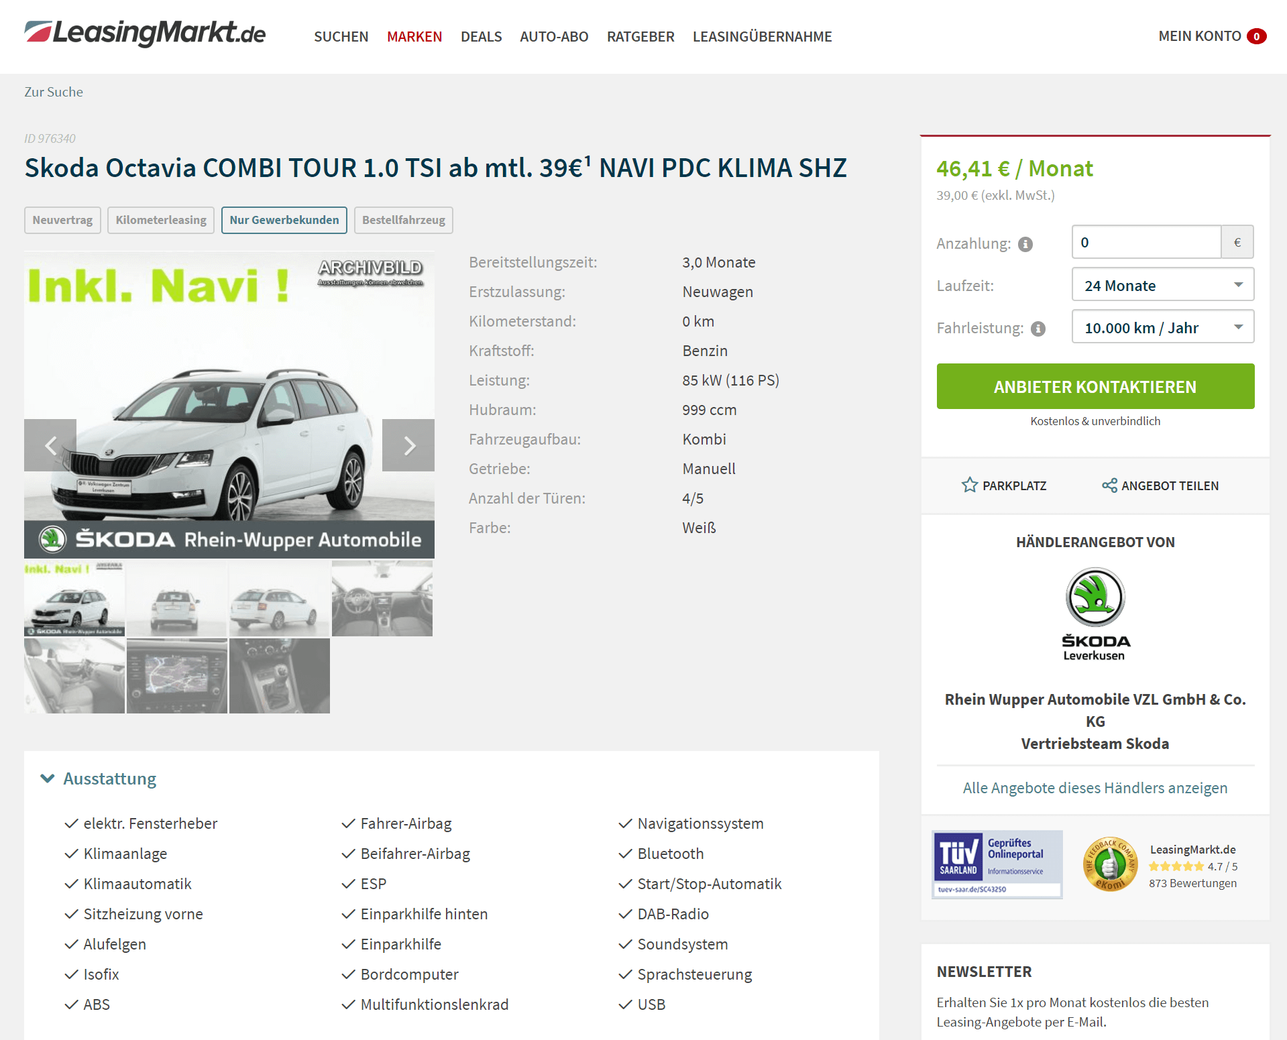Open MARKEN in the navigation

[414, 36]
